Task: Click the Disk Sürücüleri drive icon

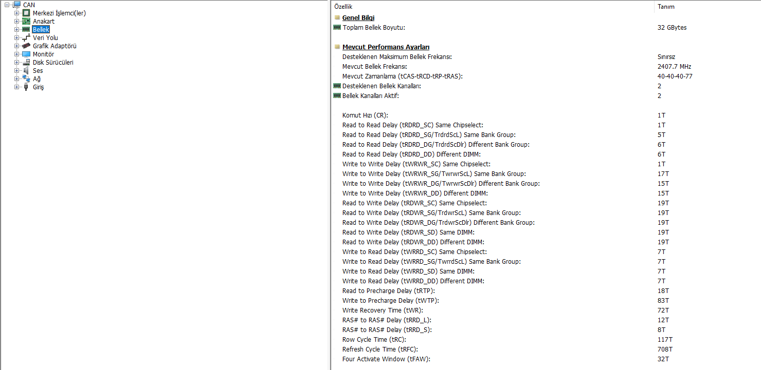Action: (26, 62)
